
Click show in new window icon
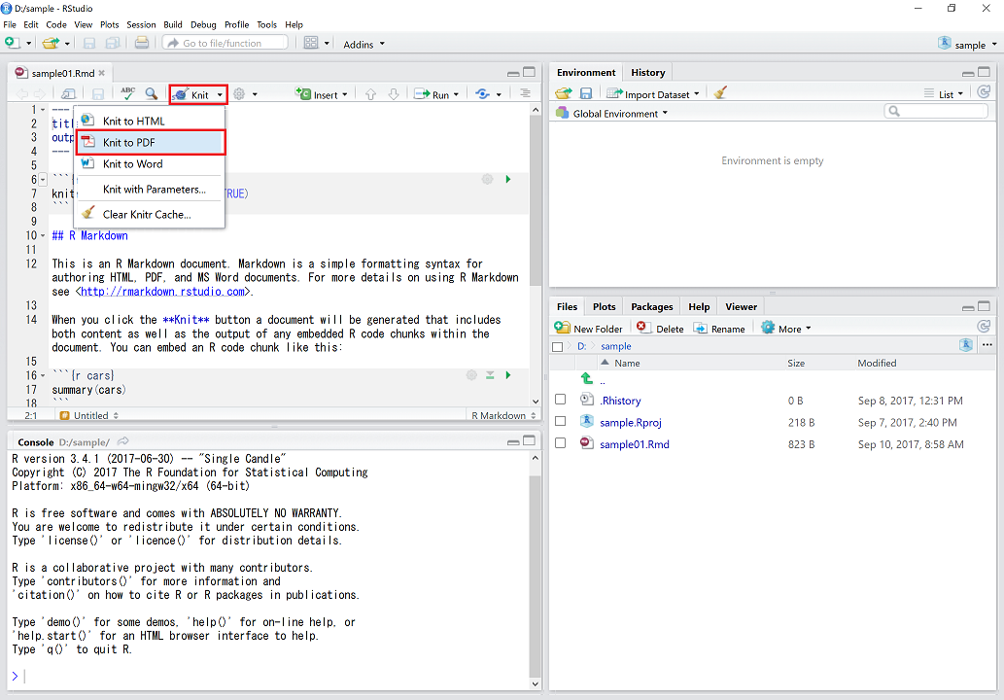pyautogui.click(x=68, y=94)
